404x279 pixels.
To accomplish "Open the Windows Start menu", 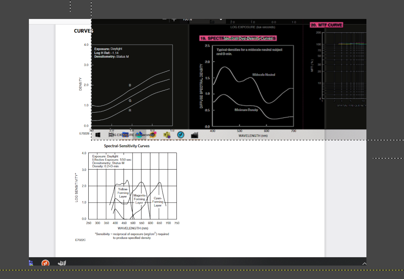I will (x=98, y=134).
